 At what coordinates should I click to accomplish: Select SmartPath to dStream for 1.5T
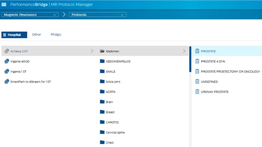pos(31,82)
